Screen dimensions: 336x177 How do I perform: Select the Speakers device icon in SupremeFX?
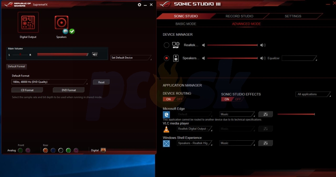click(x=61, y=22)
